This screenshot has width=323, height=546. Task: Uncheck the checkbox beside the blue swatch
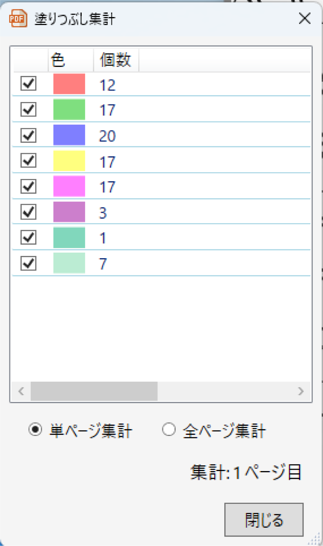(28, 135)
